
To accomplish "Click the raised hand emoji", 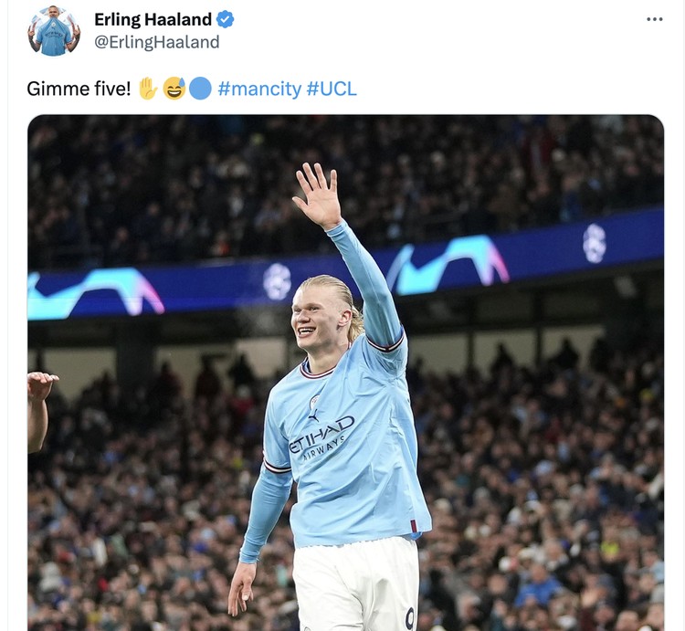I will pos(148,89).
